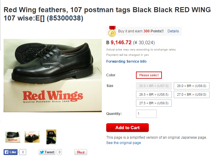
Task: Pick size 27.0 (US9.0)
Action: pos(192,95)
